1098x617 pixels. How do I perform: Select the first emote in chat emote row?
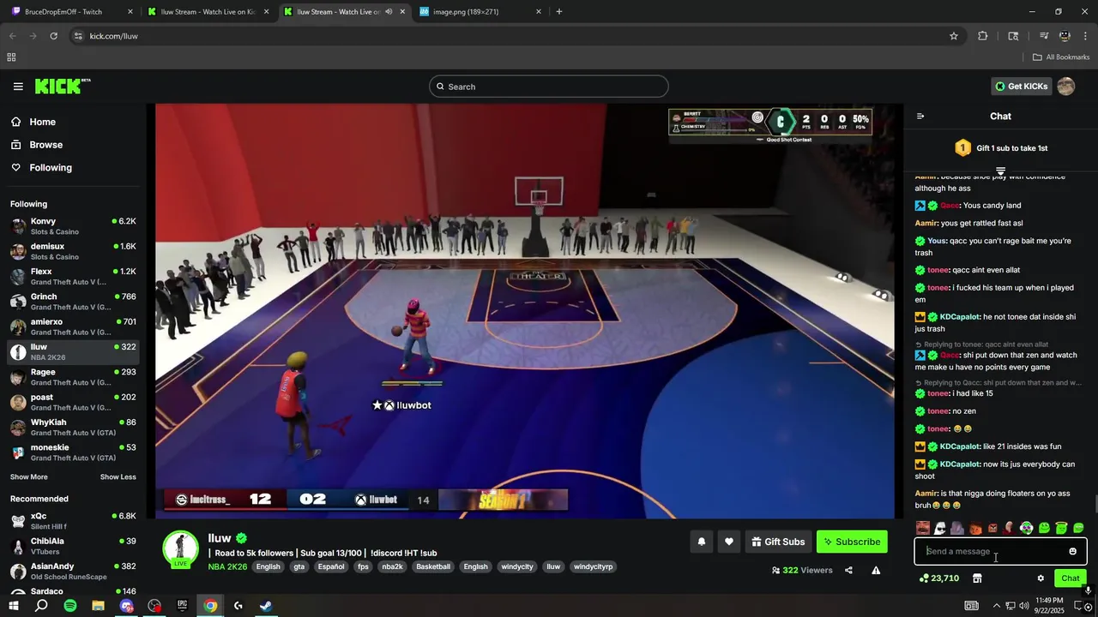click(x=923, y=529)
